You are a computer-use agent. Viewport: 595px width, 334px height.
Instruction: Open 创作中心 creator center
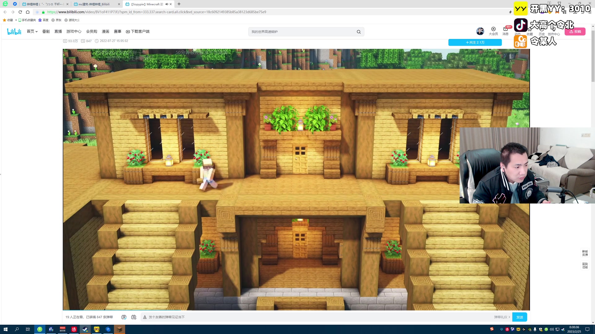point(554,34)
